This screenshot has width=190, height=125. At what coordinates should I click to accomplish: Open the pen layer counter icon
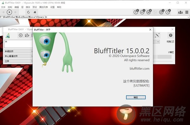[168, 12]
